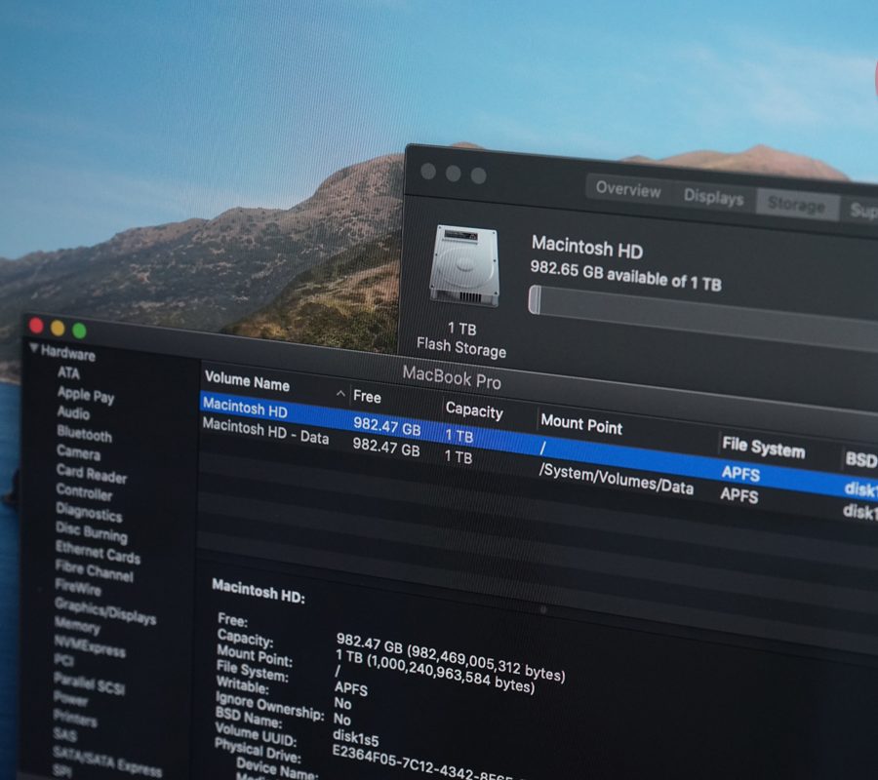This screenshot has height=780, width=878.
Task: Select Printers in the Hardware list
Action: pyautogui.click(x=75, y=718)
